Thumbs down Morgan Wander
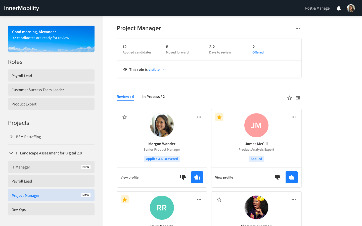The width and height of the screenshot is (362, 226). [x=183, y=177]
